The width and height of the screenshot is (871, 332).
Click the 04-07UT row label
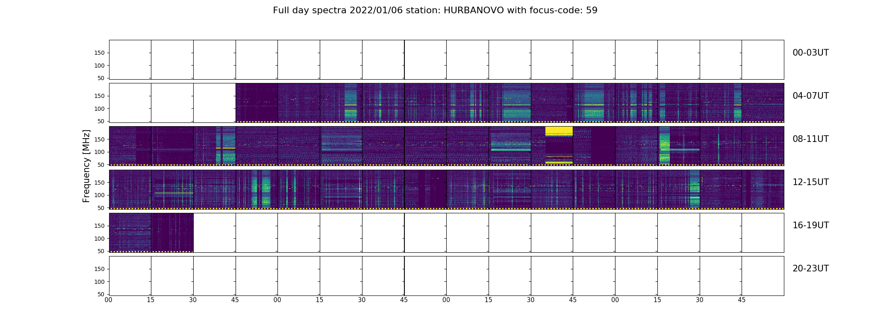point(810,96)
